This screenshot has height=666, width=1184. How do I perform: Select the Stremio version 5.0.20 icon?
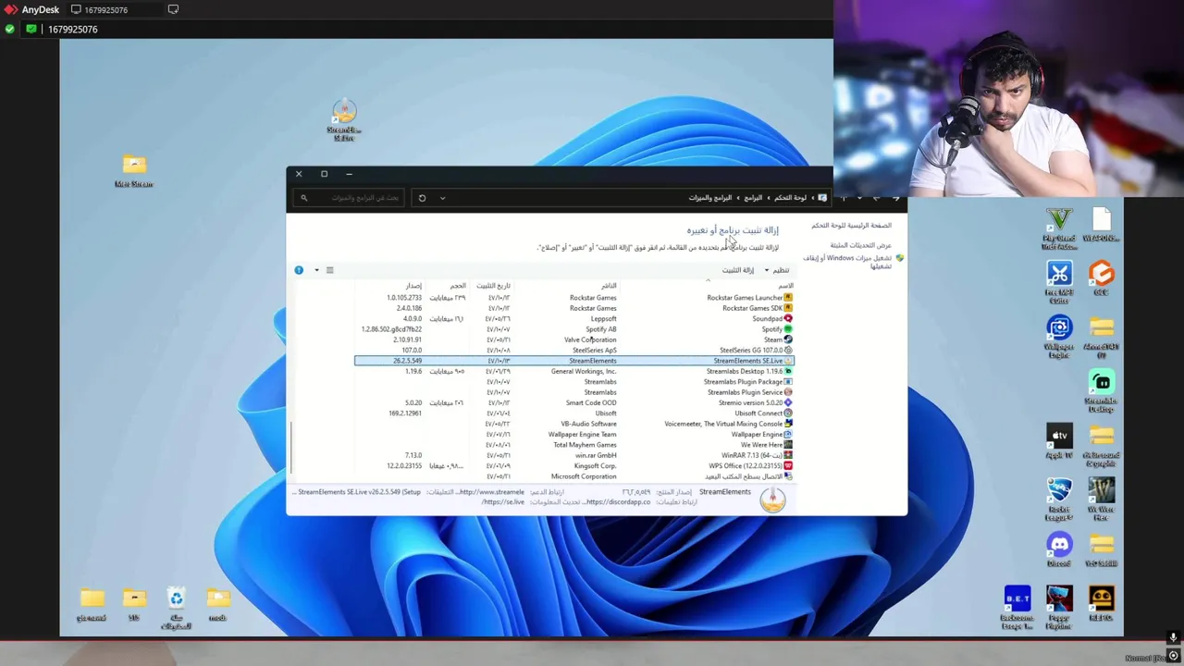point(788,402)
